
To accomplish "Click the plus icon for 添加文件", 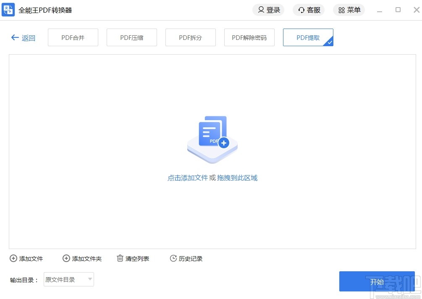I will tap(13, 258).
